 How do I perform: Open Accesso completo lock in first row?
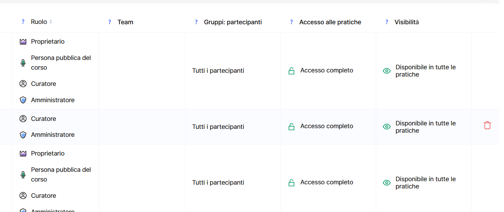pos(291,71)
